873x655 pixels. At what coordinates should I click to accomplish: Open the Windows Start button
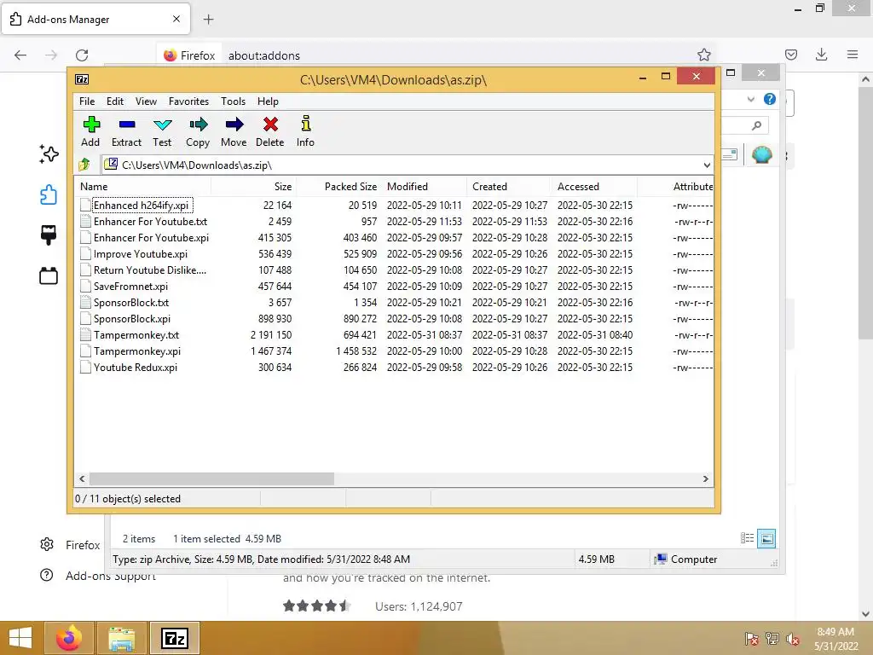[20, 638]
